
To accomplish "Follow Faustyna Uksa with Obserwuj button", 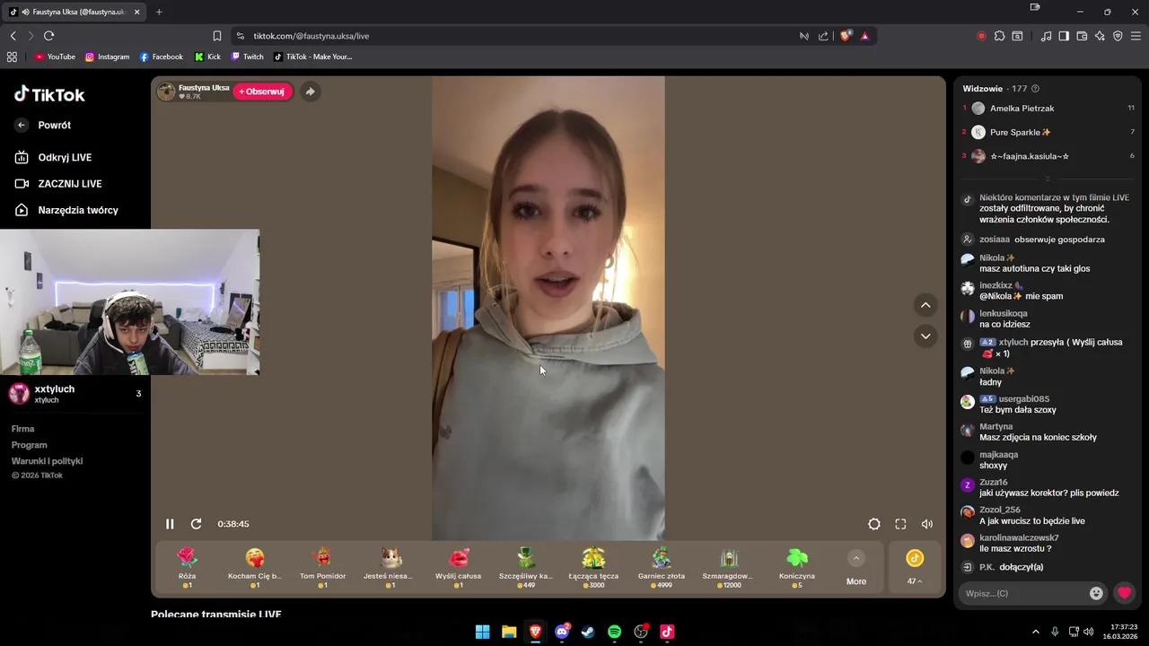I will (x=262, y=92).
